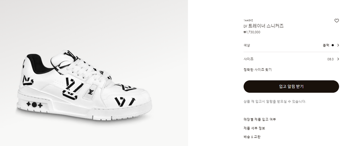
Task: Click the selected size value 08.0
Action: pos(330,59)
